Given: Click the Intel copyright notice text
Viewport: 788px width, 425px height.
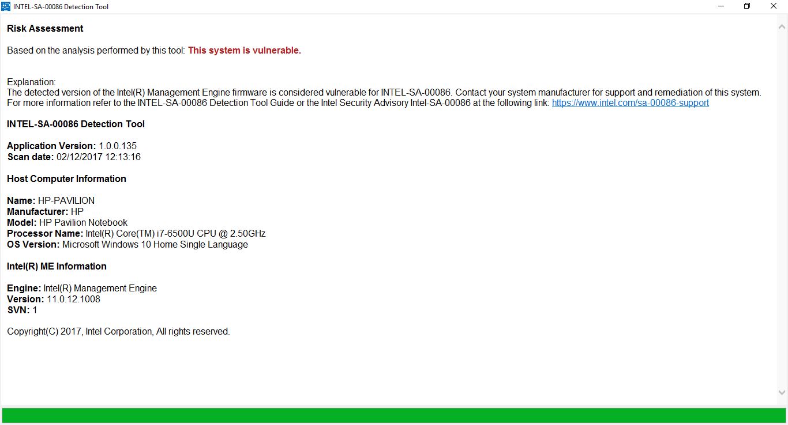Looking at the screenshot, I should (x=118, y=332).
